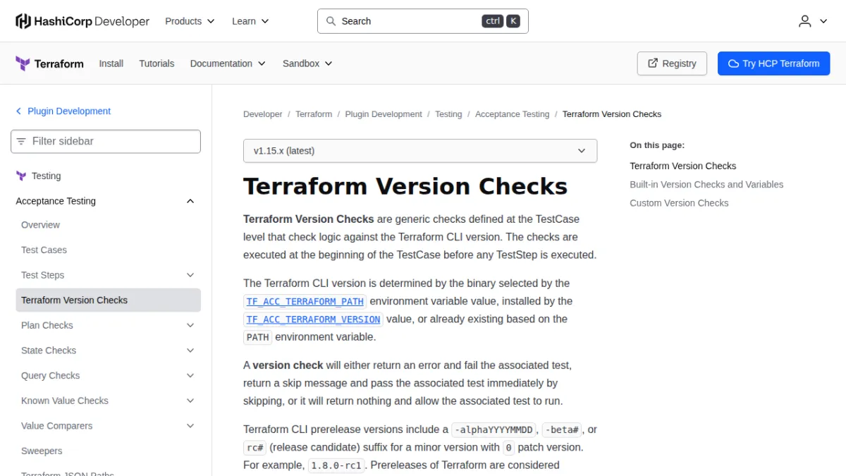Click the Developer breadcrumb link
This screenshot has width=846, height=476.
(x=263, y=114)
